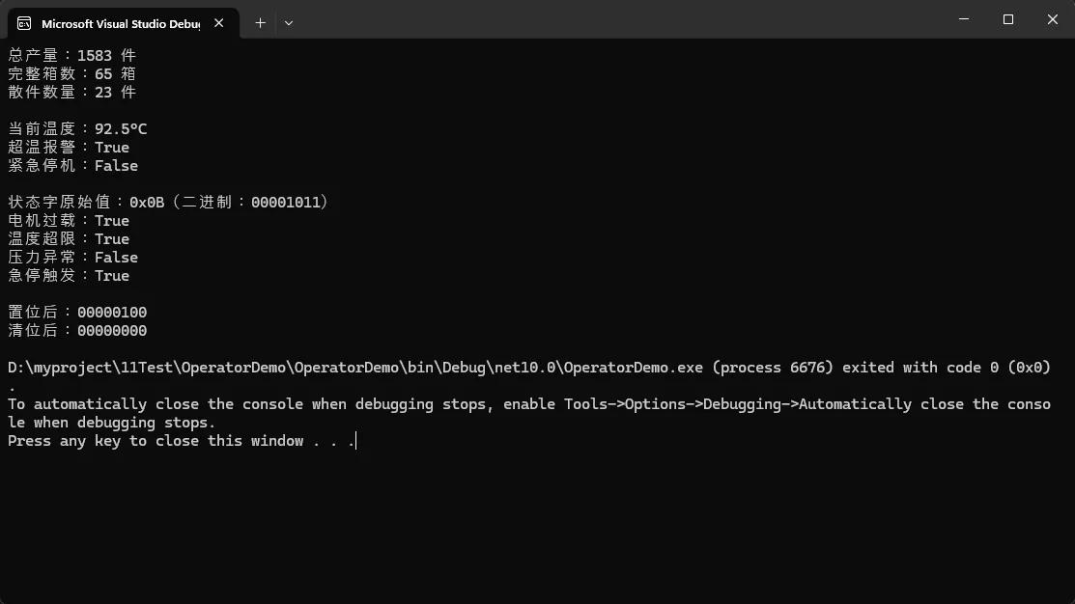The width and height of the screenshot is (1075, 604).
Task: Click the terminal icon in the tab
Action: coord(24,23)
